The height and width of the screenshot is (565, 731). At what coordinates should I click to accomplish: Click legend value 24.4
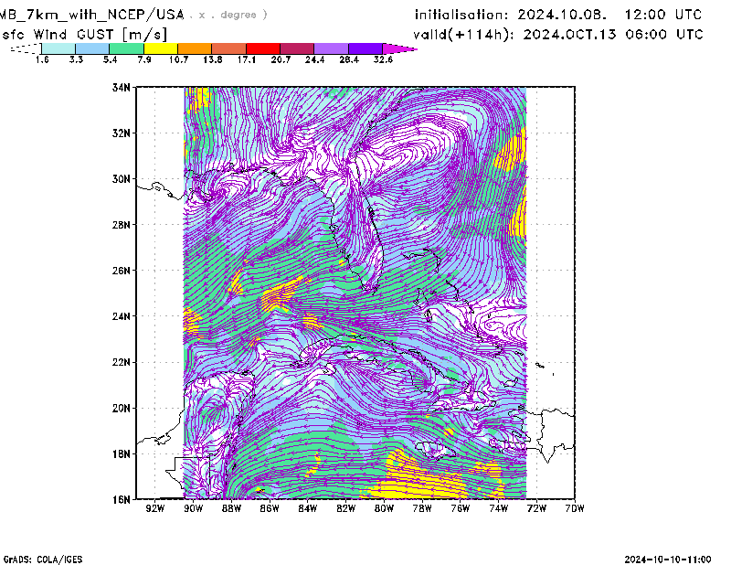click(314, 59)
